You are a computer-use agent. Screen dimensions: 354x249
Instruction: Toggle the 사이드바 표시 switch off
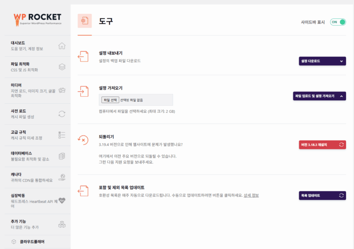tap(338, 22)
